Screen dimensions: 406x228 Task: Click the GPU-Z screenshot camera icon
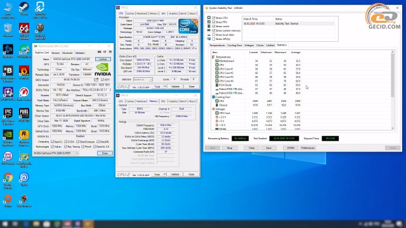[100, 52]
